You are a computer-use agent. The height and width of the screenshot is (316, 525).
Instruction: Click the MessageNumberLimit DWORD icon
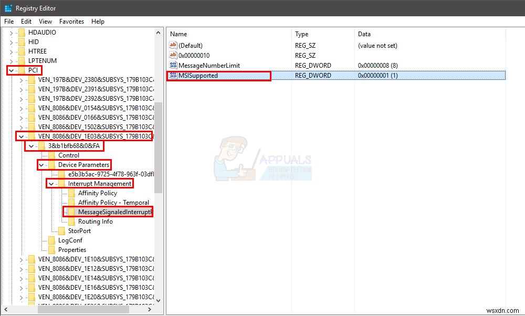pyautogui.click(x=173, y=65)
